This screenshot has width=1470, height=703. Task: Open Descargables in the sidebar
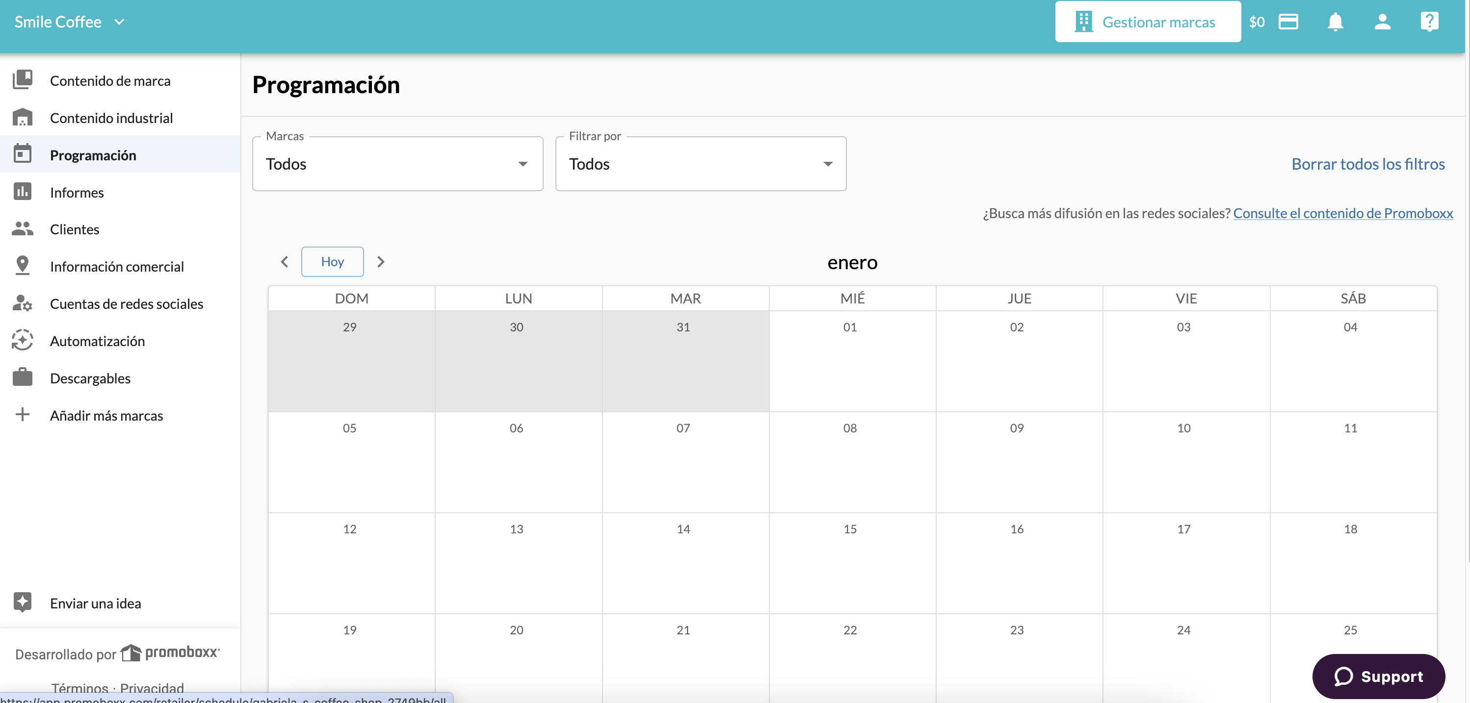click(120, 378)
